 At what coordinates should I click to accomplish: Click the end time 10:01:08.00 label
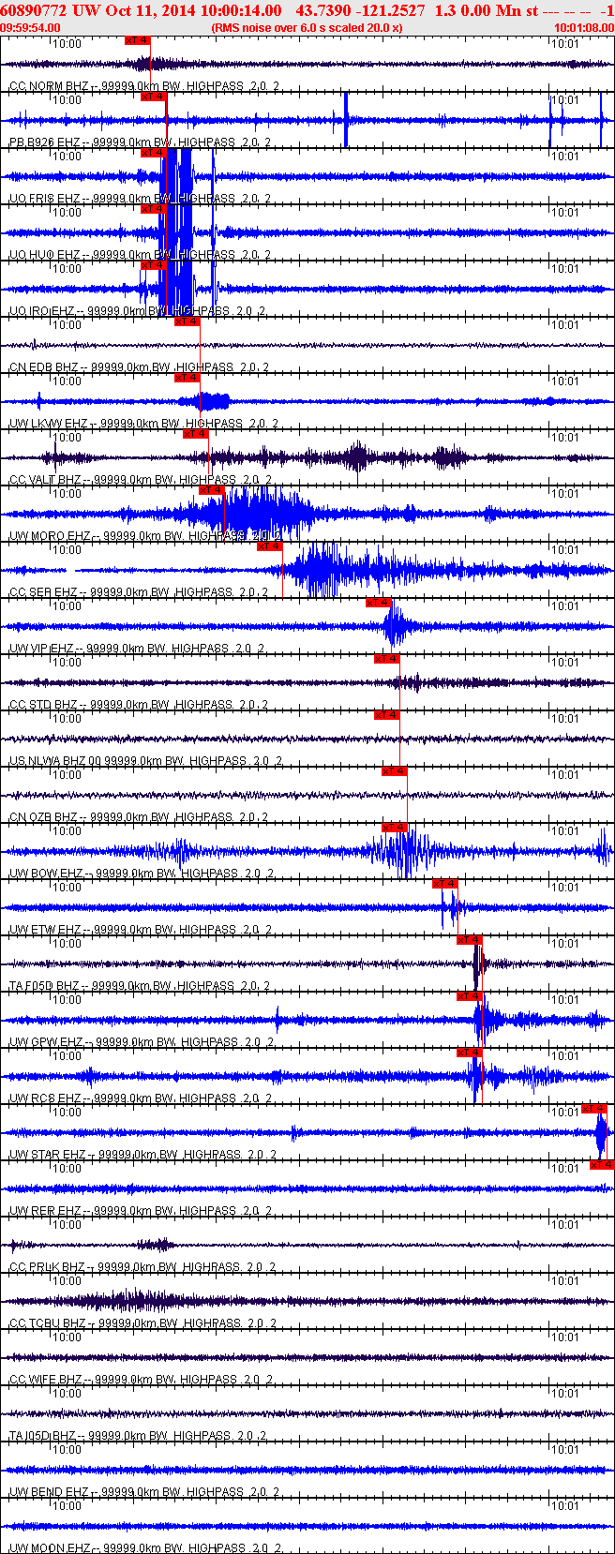584,28
